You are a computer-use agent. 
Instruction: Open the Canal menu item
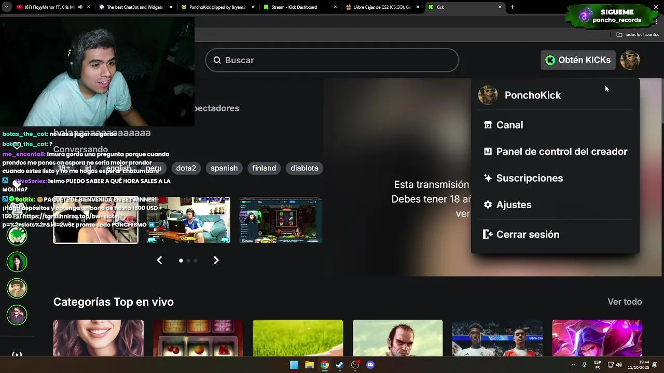tap(555, 125)
